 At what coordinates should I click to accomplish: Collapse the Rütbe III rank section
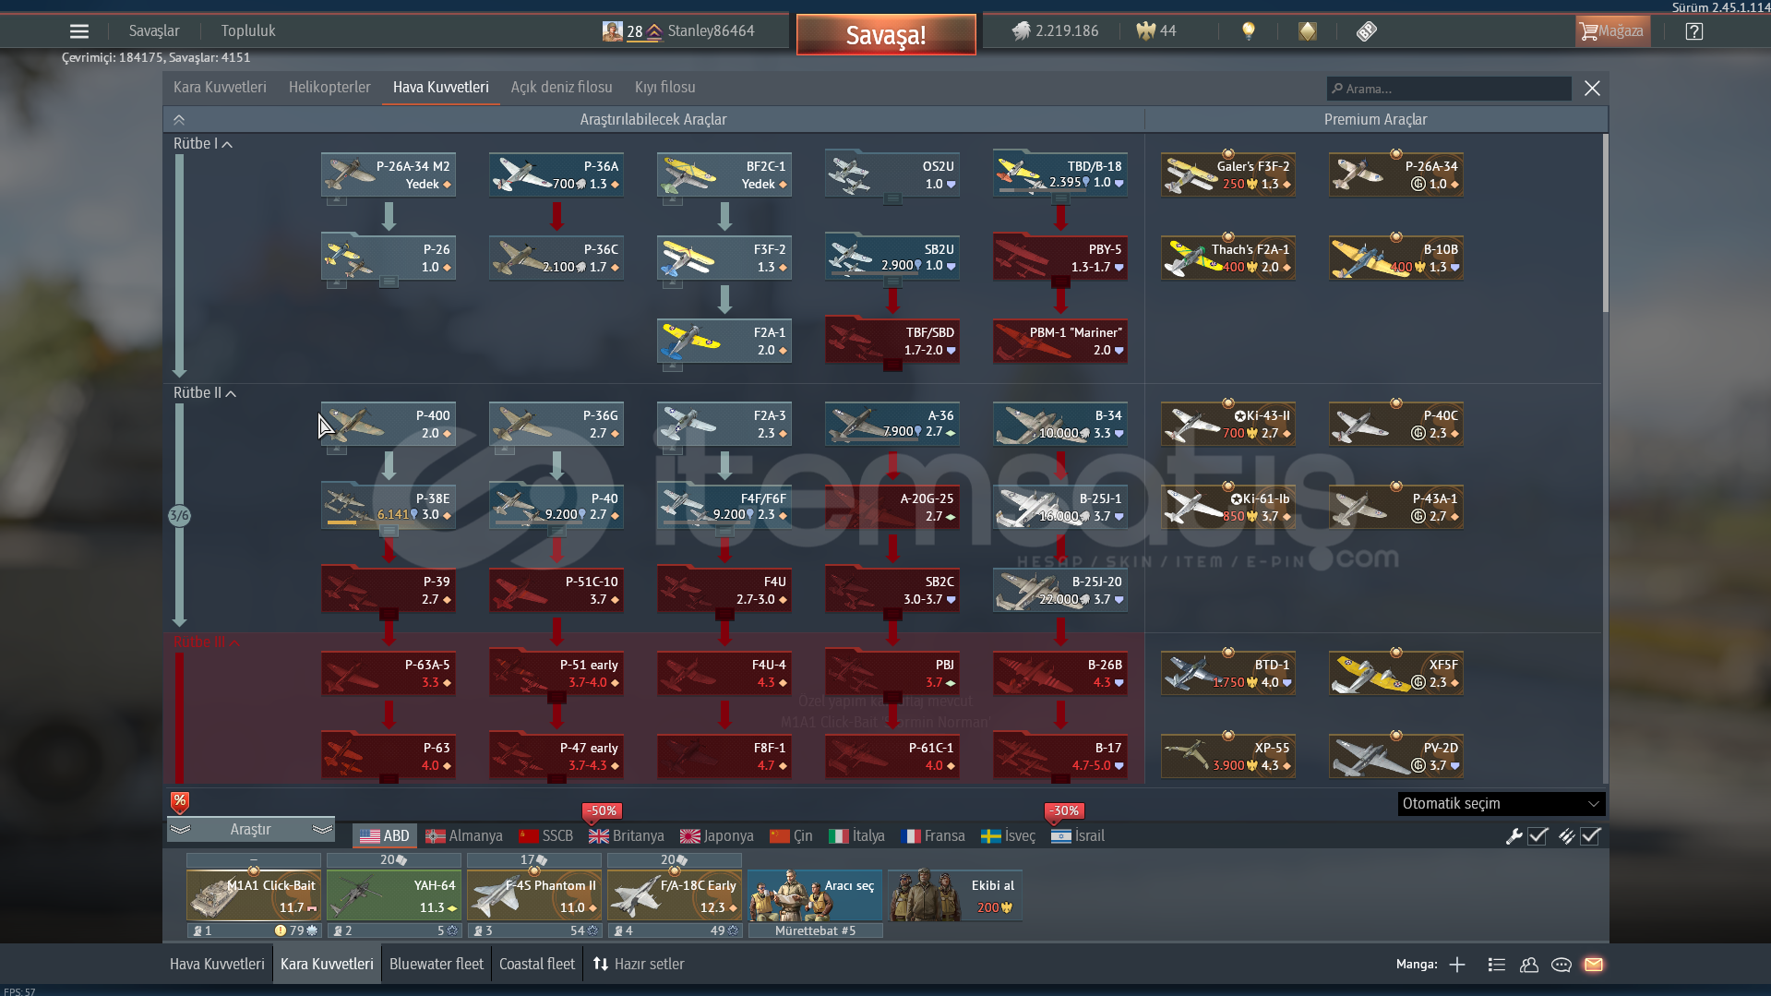pyautogui.click(x=207, y=642)
